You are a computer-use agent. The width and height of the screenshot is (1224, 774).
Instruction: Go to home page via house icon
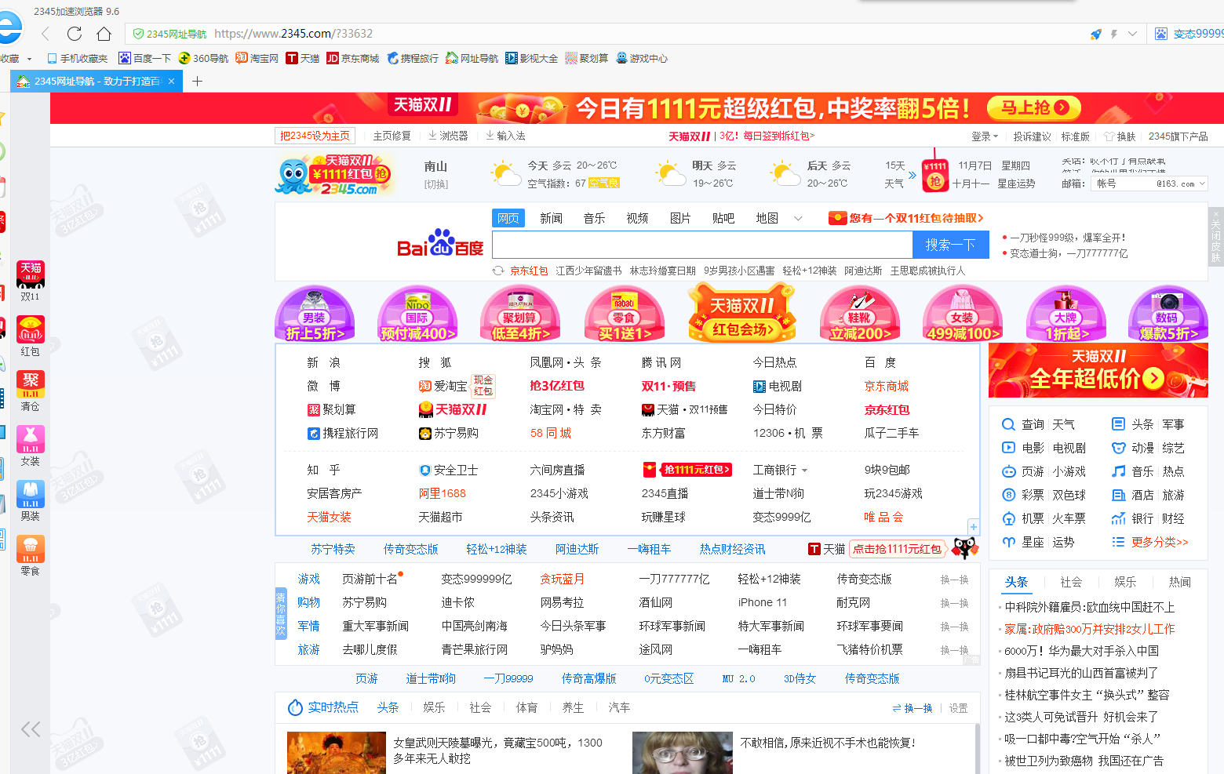(104, 34)
